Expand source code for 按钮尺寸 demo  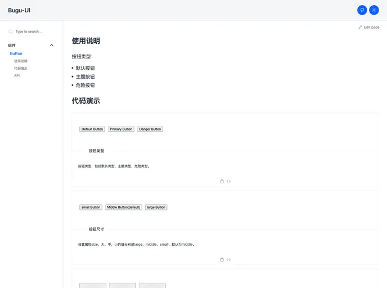pyautogui.click(x=228, y=259)
